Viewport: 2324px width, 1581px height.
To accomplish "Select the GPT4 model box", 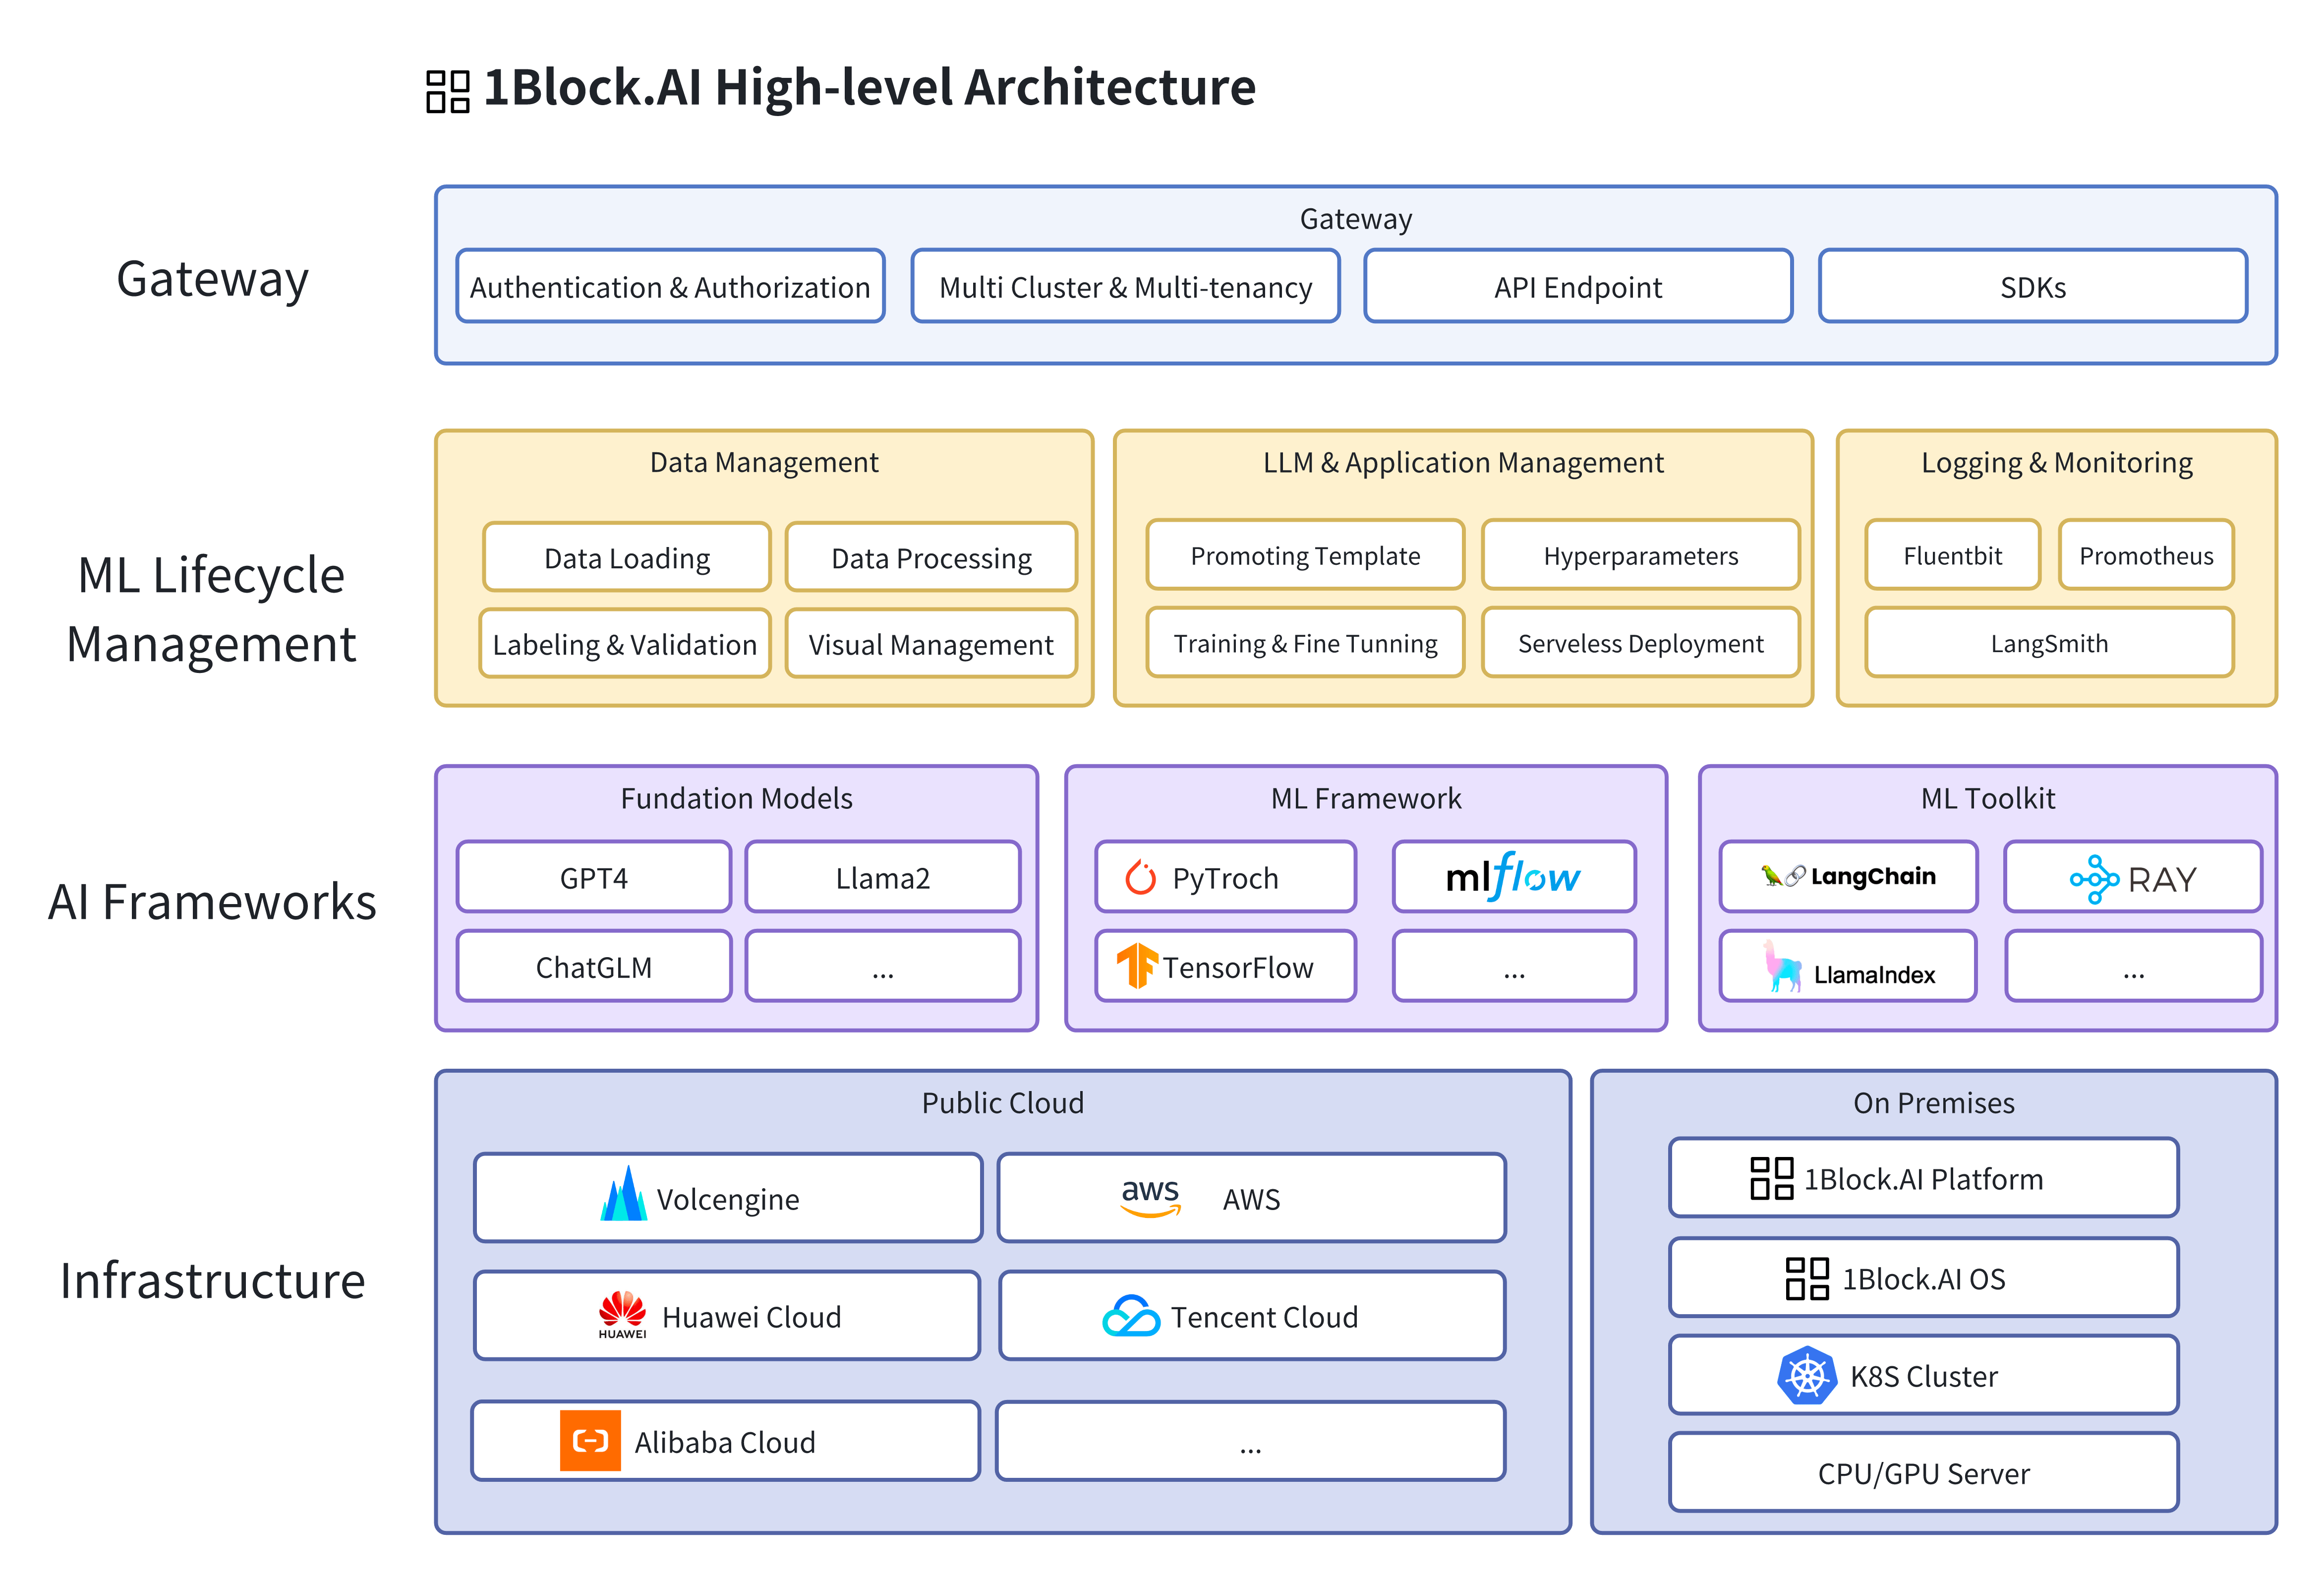I will pyautogui.click(x=594, y=877).
